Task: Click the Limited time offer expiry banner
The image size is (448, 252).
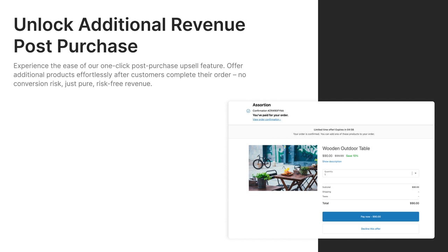Action: coord(331,132)
